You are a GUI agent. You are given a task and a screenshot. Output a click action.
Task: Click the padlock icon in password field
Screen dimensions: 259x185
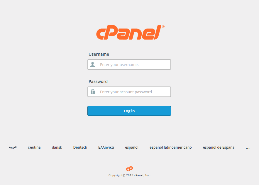point(93,91)
